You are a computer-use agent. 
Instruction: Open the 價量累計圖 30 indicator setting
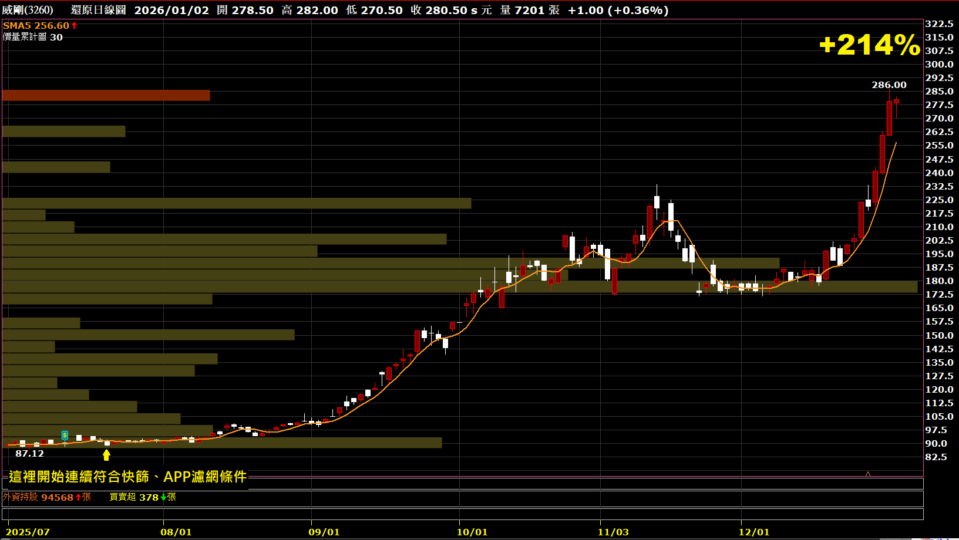[x=32, y=37]
